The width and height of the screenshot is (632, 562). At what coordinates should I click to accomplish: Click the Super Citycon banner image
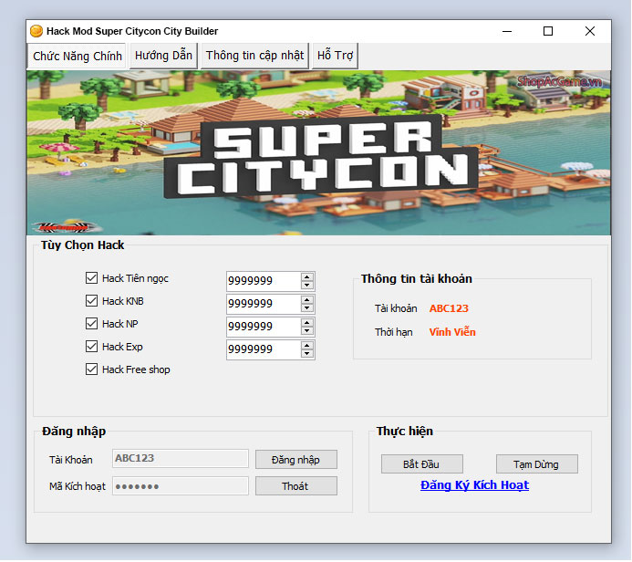point(318,152)
